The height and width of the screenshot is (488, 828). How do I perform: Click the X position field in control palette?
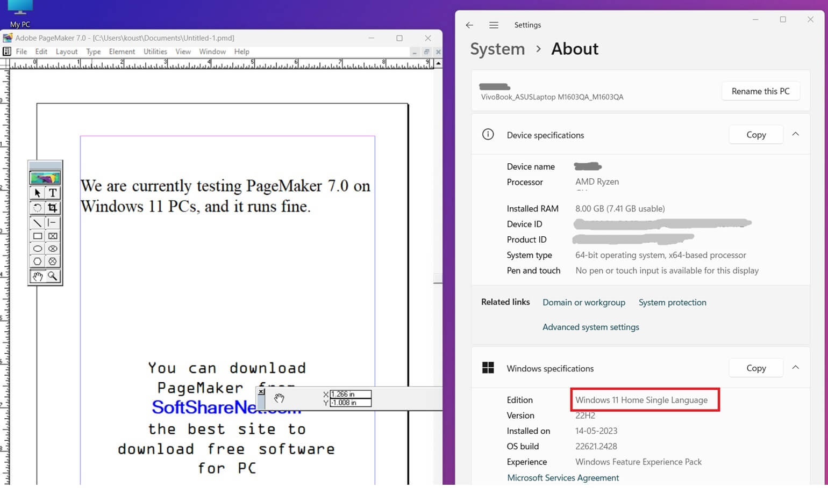point(351,394)
